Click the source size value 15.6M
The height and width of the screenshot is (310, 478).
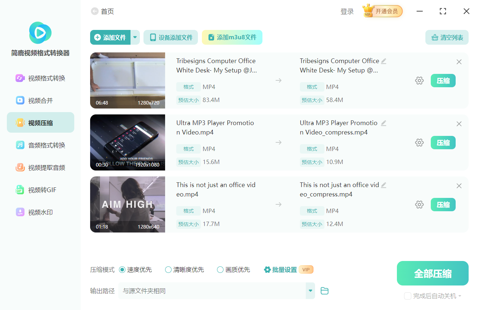click(x=211, y=162)
